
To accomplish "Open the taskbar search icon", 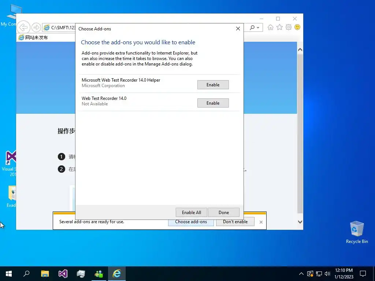I will click(x=26, y=274).
